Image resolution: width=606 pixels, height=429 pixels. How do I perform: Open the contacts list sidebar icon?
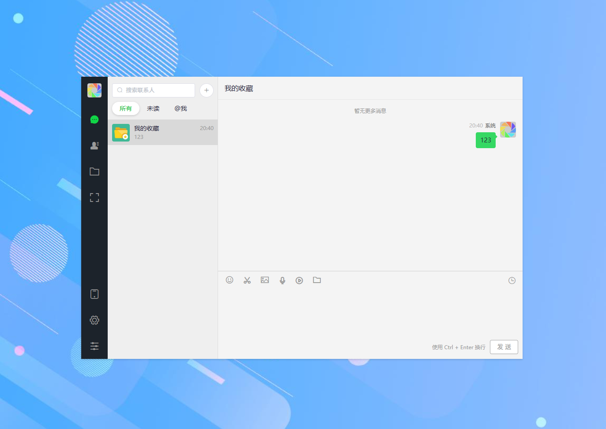coord(94,145)
